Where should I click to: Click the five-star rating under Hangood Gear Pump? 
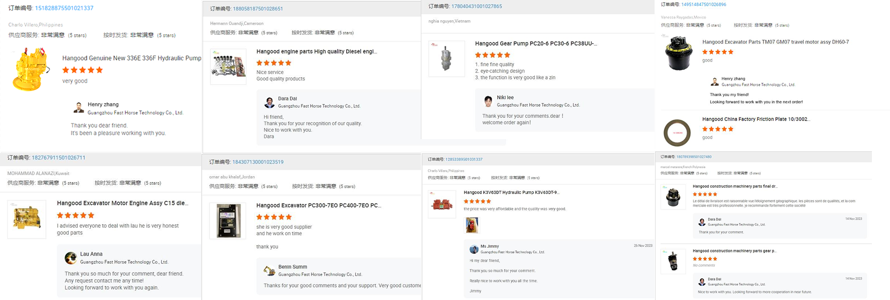492,55
